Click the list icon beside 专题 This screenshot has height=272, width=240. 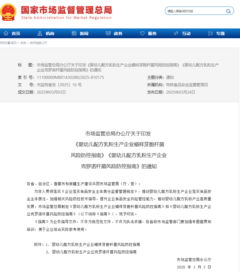(x=210, y=33)
